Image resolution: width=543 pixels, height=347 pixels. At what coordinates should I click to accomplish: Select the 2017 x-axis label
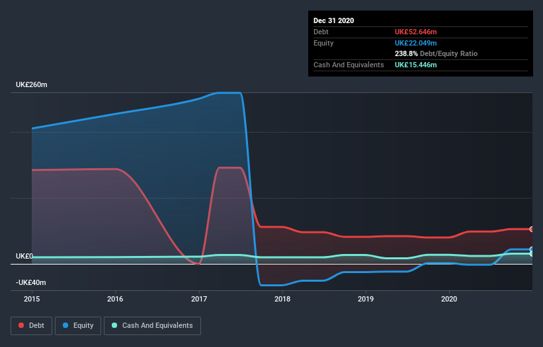click(199, 299)
